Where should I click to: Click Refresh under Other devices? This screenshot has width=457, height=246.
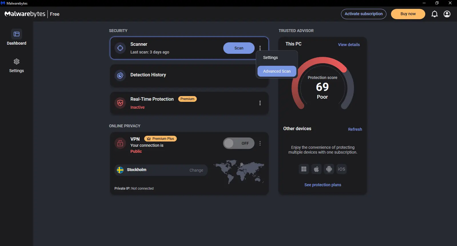pos(355,129)
